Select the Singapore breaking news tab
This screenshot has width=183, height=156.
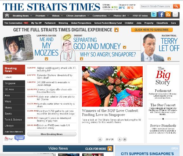(x=14, y=83)
